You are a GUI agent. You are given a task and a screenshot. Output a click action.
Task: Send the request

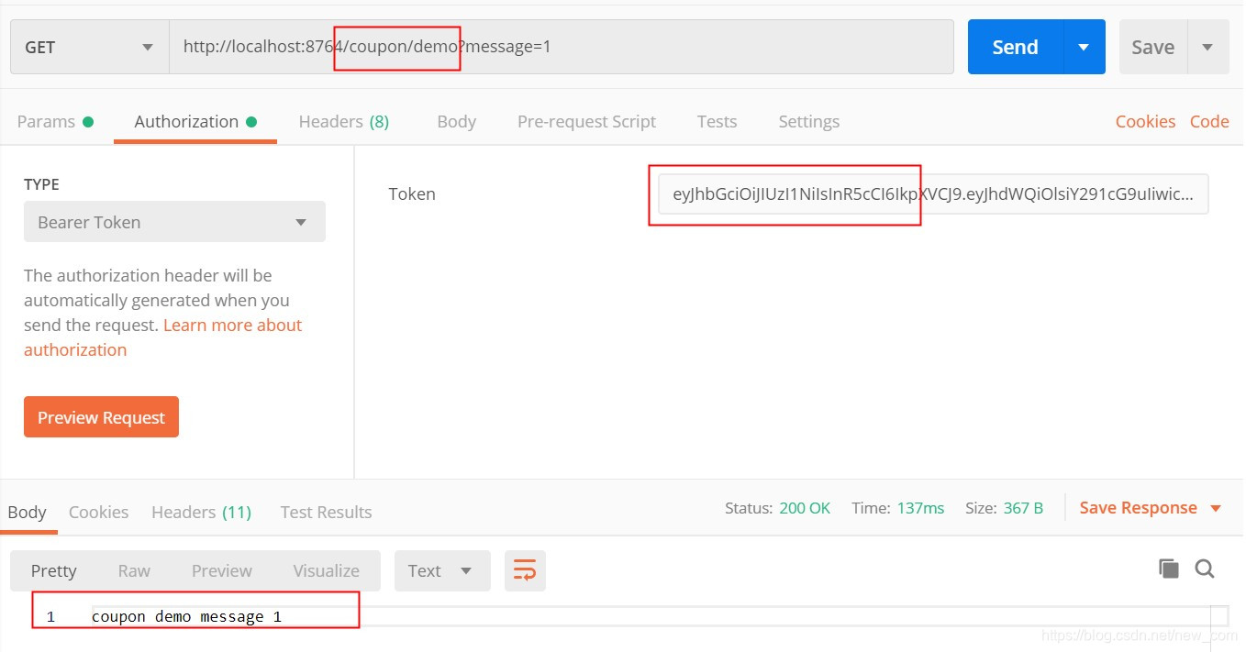tap(1015, 47)
